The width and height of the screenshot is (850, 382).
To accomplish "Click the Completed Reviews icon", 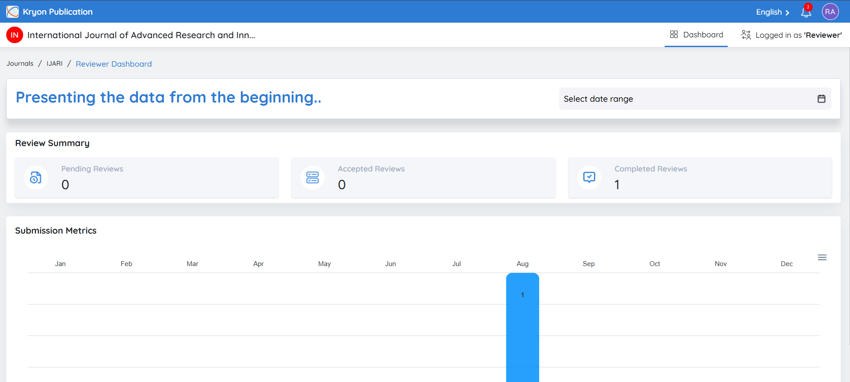I will 589,178.
